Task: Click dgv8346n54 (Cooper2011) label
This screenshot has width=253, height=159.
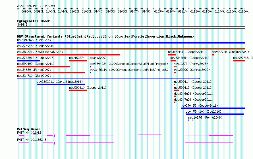Action: [x=194, y=94]
